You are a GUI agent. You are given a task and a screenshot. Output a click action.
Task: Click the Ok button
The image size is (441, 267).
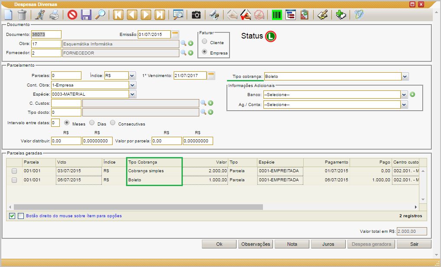coord(219,244)
